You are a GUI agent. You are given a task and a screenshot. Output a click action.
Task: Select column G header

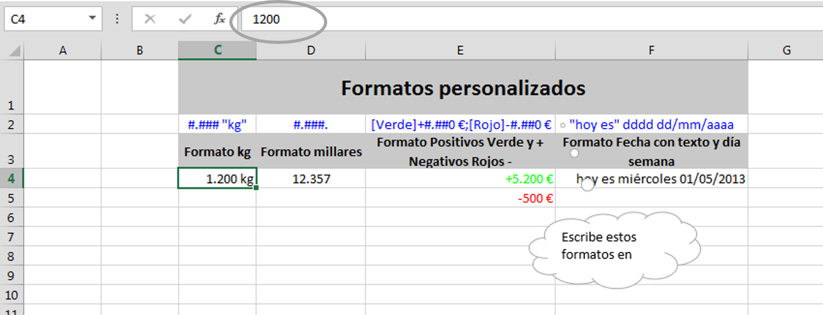(786, 51)
